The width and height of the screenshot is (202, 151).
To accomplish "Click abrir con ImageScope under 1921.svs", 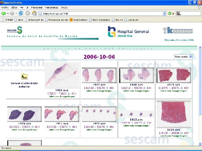I will 62,130.
